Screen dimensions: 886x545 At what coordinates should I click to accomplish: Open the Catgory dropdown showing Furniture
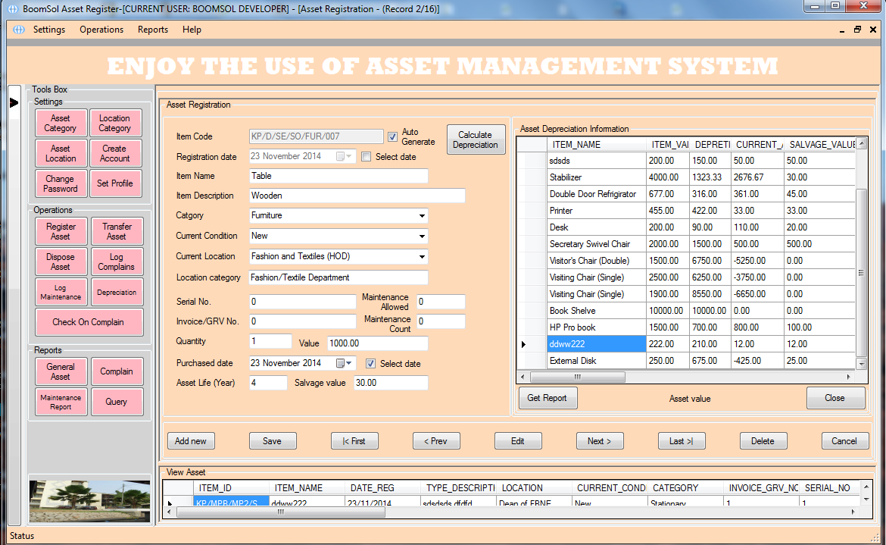click(421, 215)
